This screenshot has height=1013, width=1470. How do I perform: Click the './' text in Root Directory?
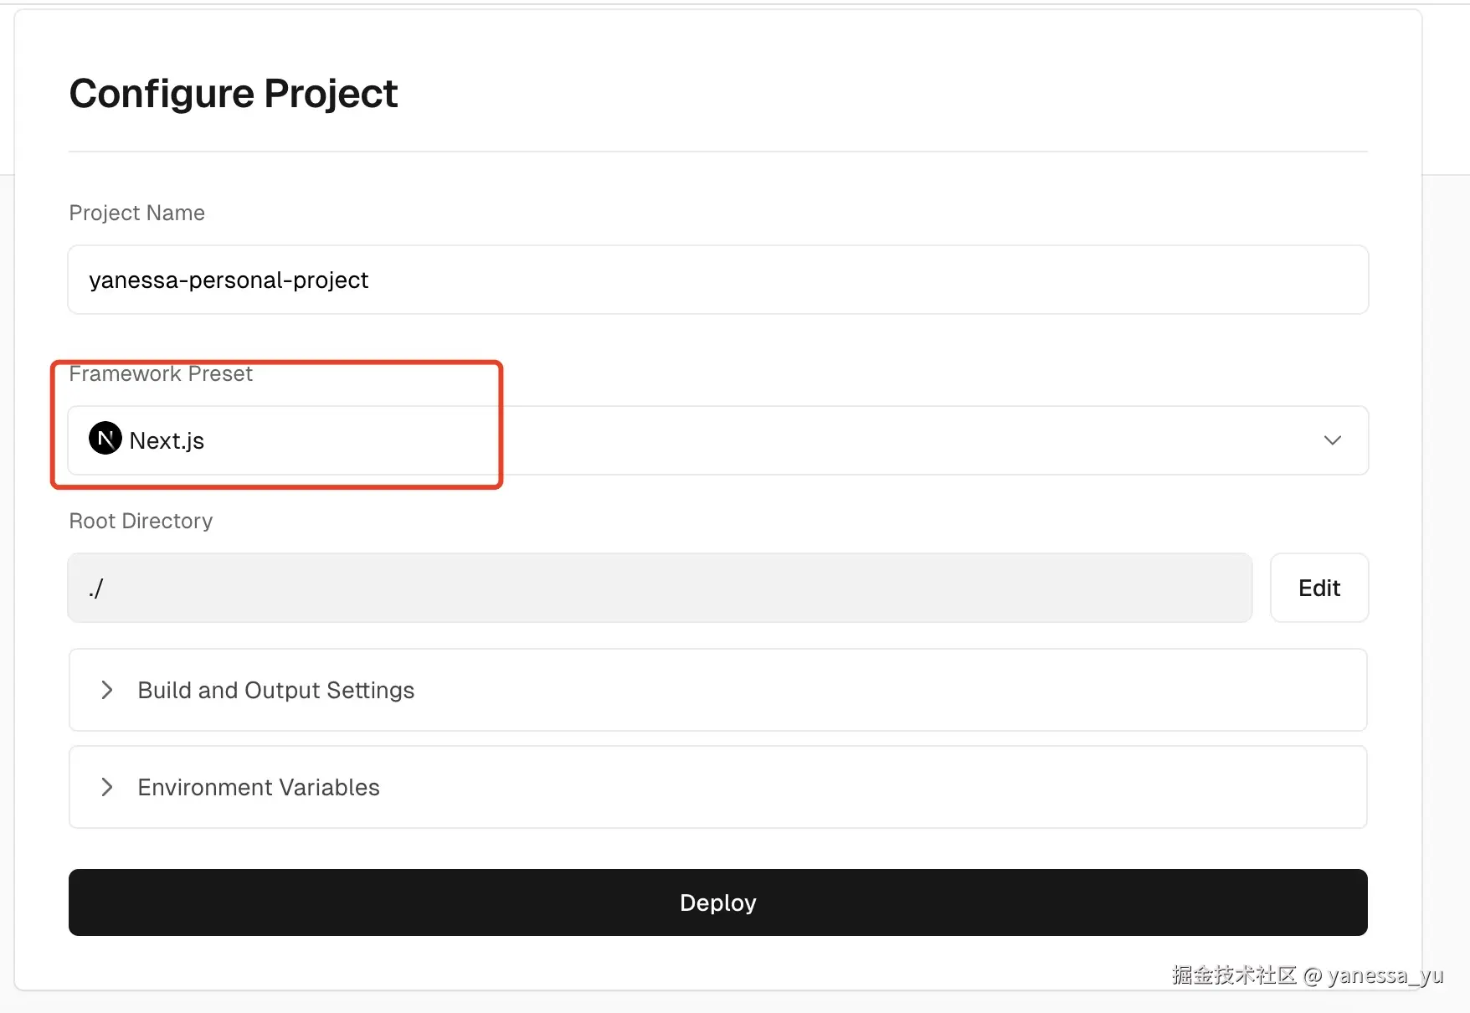(x=96, y=588)
